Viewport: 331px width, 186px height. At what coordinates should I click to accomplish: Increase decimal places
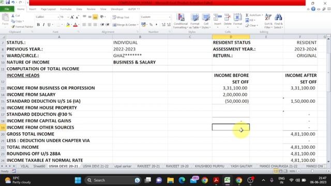tap(163, 25)
